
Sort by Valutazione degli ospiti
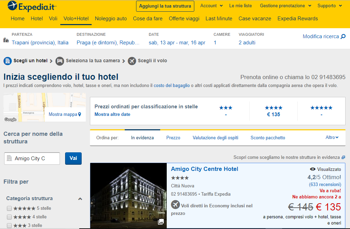[x=215, y=138]
